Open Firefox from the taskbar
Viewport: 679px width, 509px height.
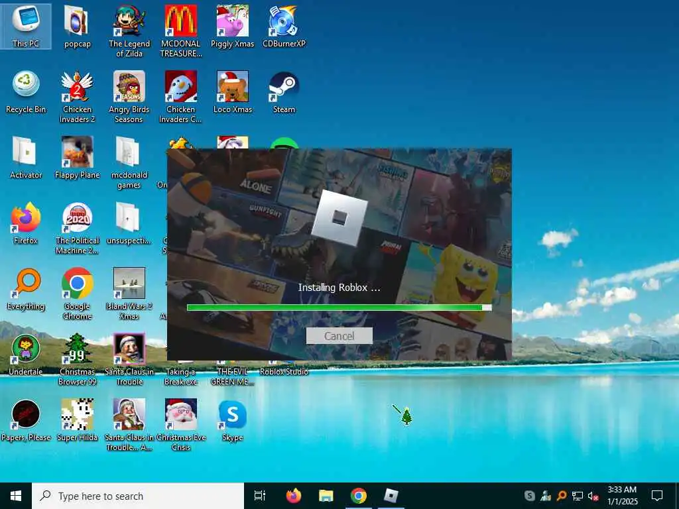pos(294,496)
